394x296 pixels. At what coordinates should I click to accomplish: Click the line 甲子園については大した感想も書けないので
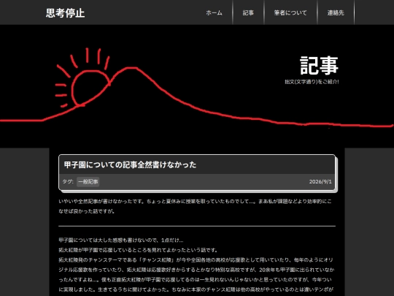[x=121, y=240]
